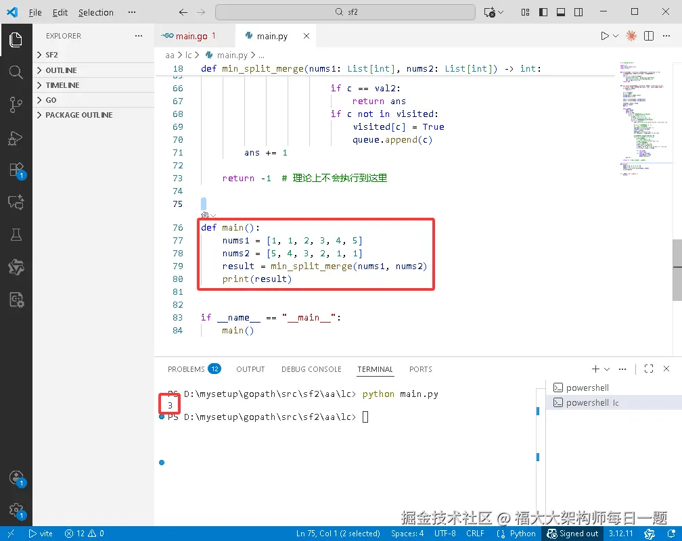
Task: Switch to the main.go editor tab
Action: click(194, 36)
